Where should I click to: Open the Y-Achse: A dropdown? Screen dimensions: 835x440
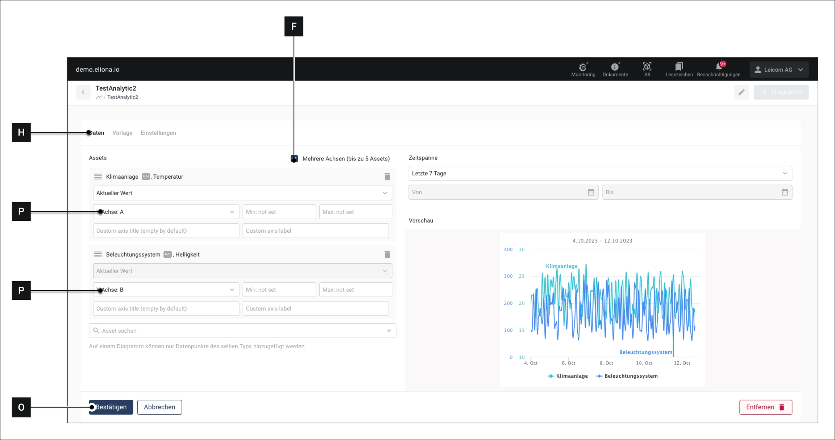[166, 212]
